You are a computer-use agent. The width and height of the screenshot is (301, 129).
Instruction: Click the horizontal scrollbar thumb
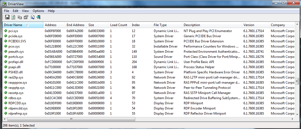[x=71, y=119]
